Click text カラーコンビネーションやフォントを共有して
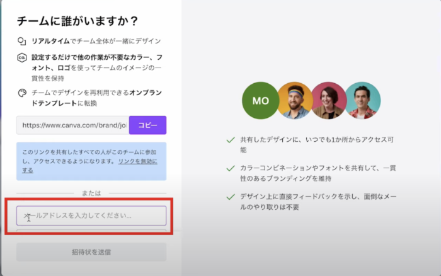 311,168
